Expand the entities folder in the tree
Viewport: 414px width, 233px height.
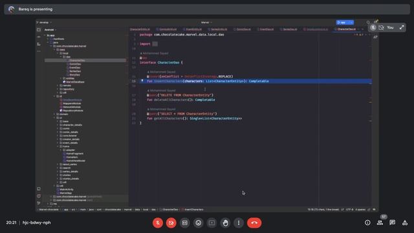(x=61, y=78)
